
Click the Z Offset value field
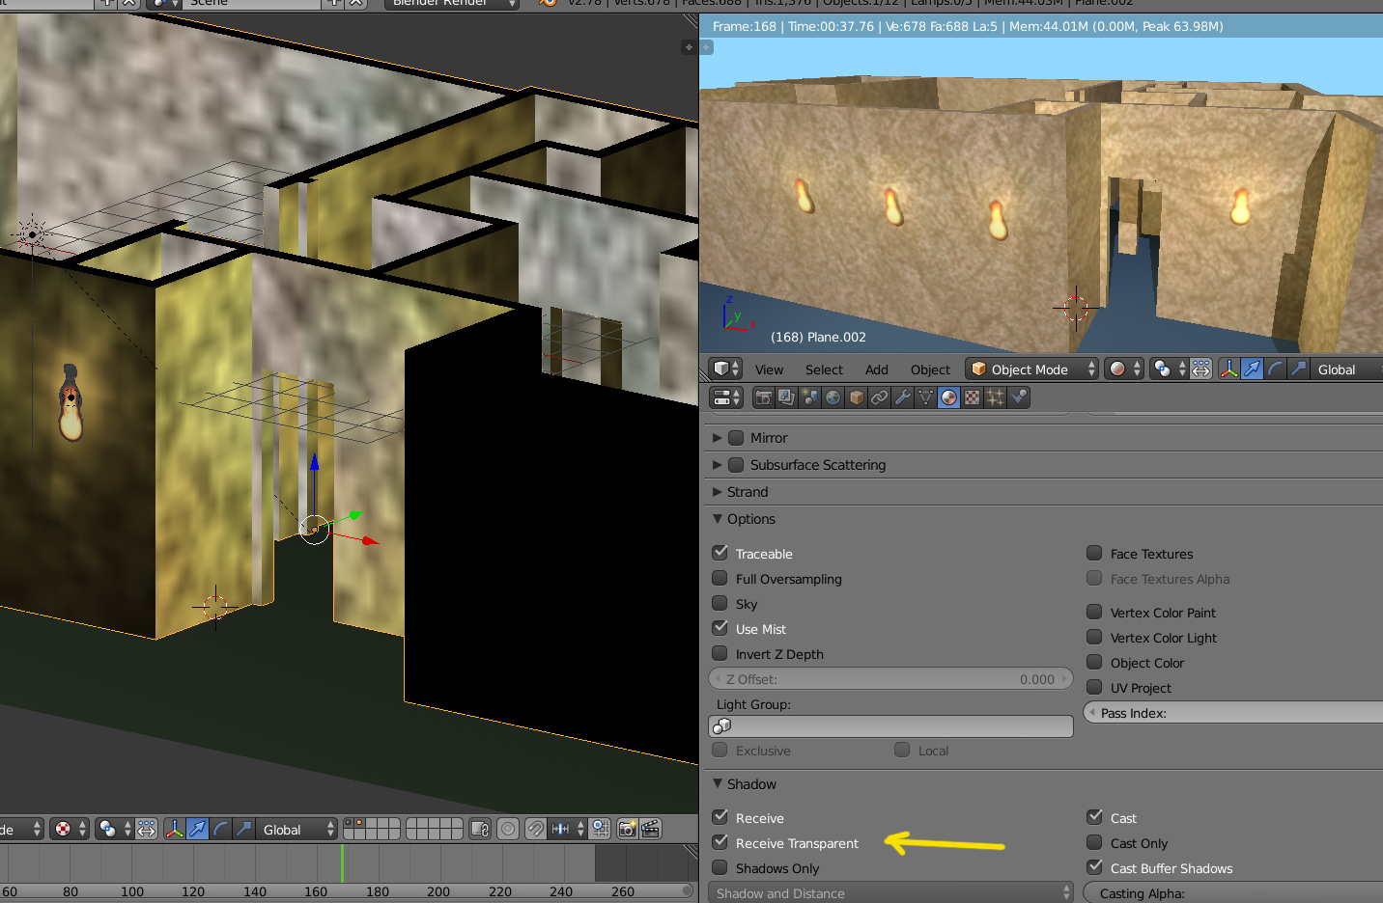coord(889,679)
